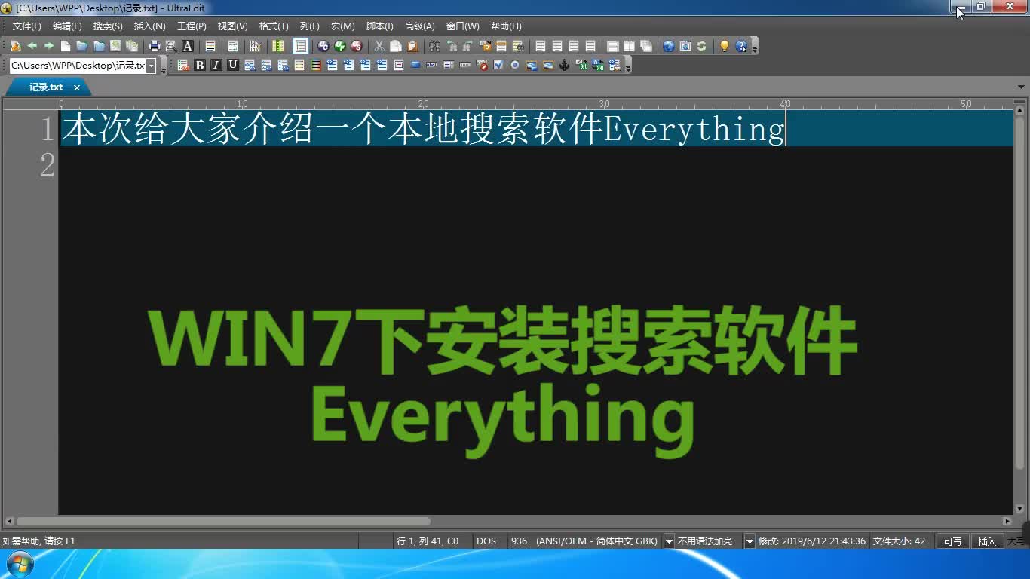Toggle Italic formatting button
Viewport: 1030px width, 579px height.
(x=216, y=66)
